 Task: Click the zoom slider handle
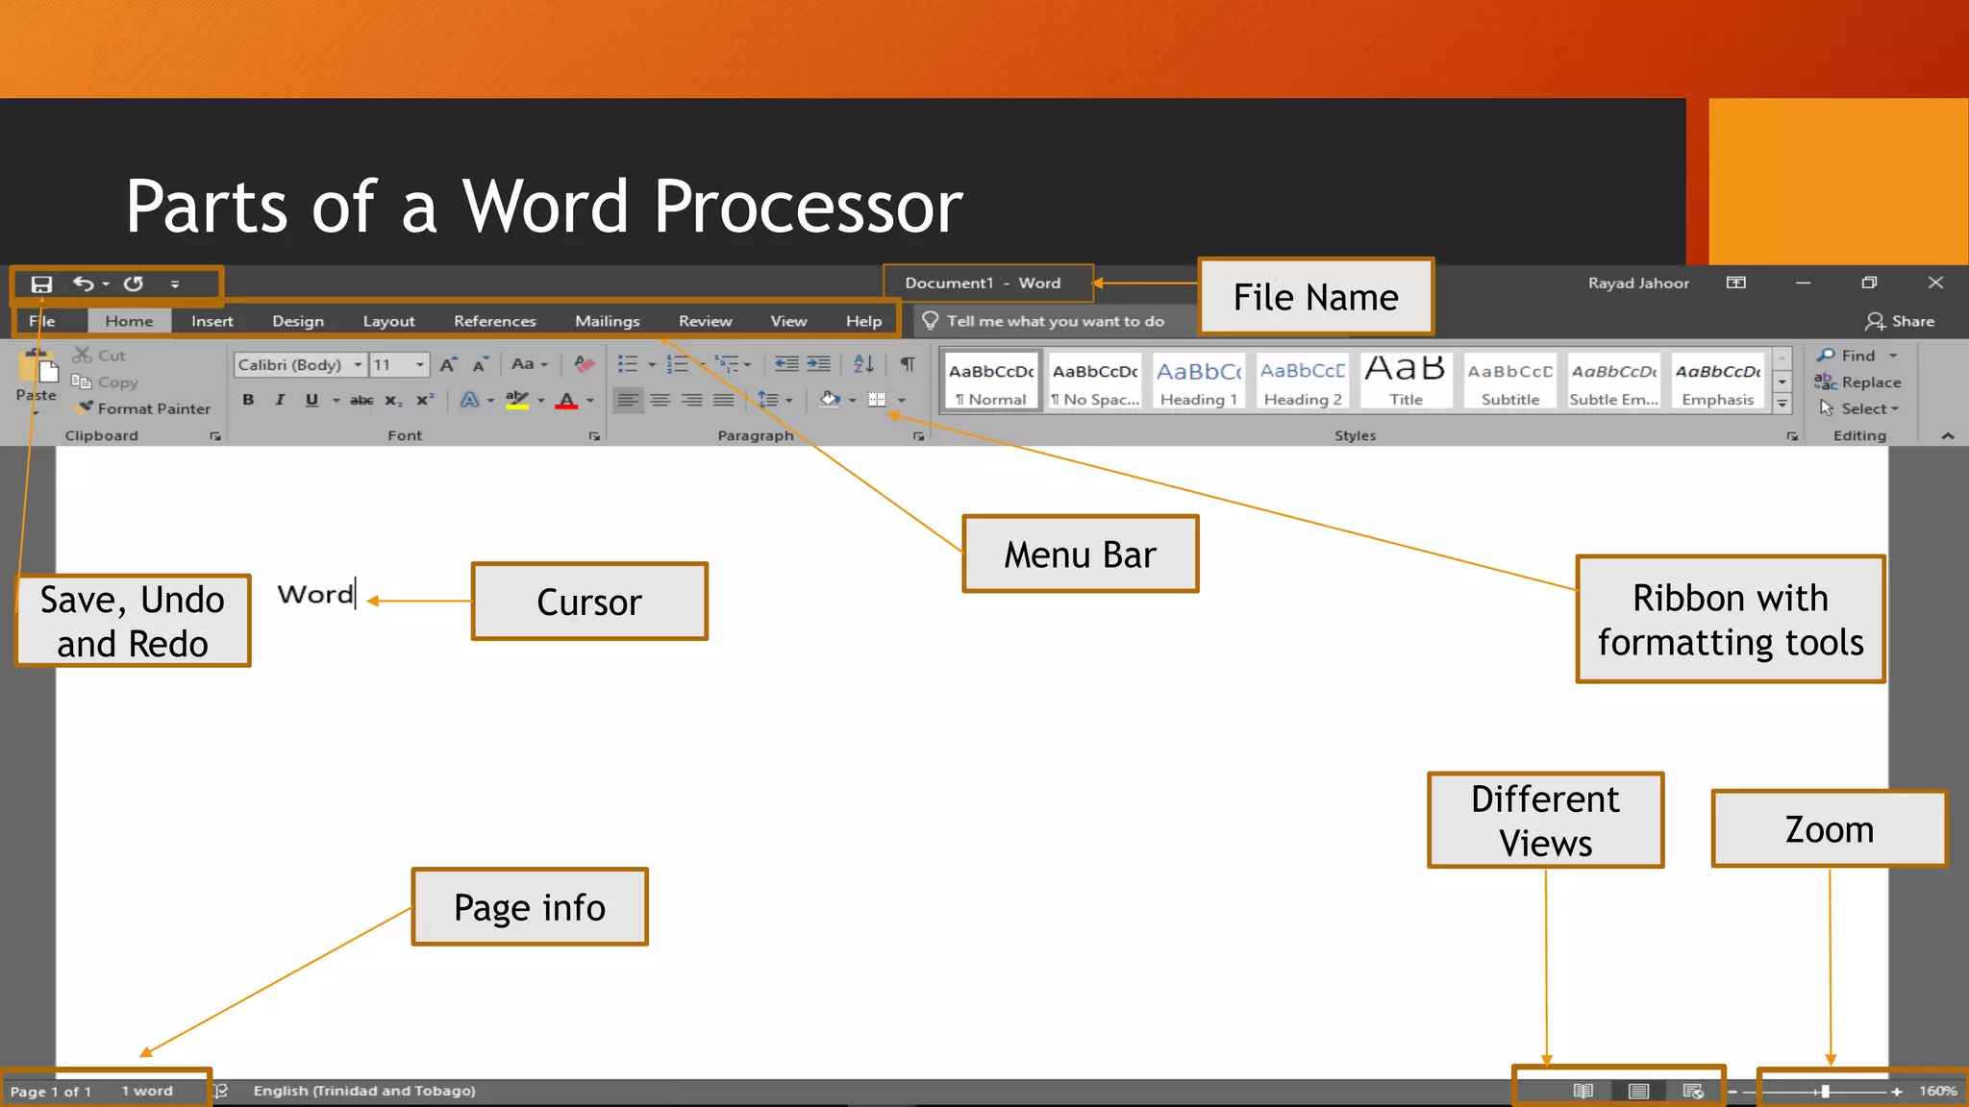[x=1825, y=1092]
